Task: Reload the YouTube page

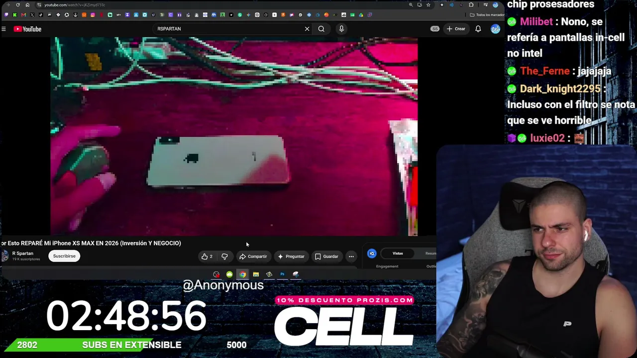Action: pos(18,5)
